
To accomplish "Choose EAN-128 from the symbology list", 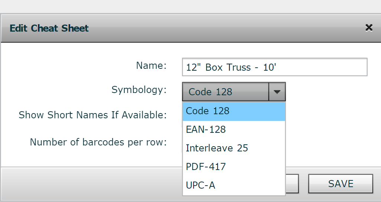I will [x=234, y=129].
